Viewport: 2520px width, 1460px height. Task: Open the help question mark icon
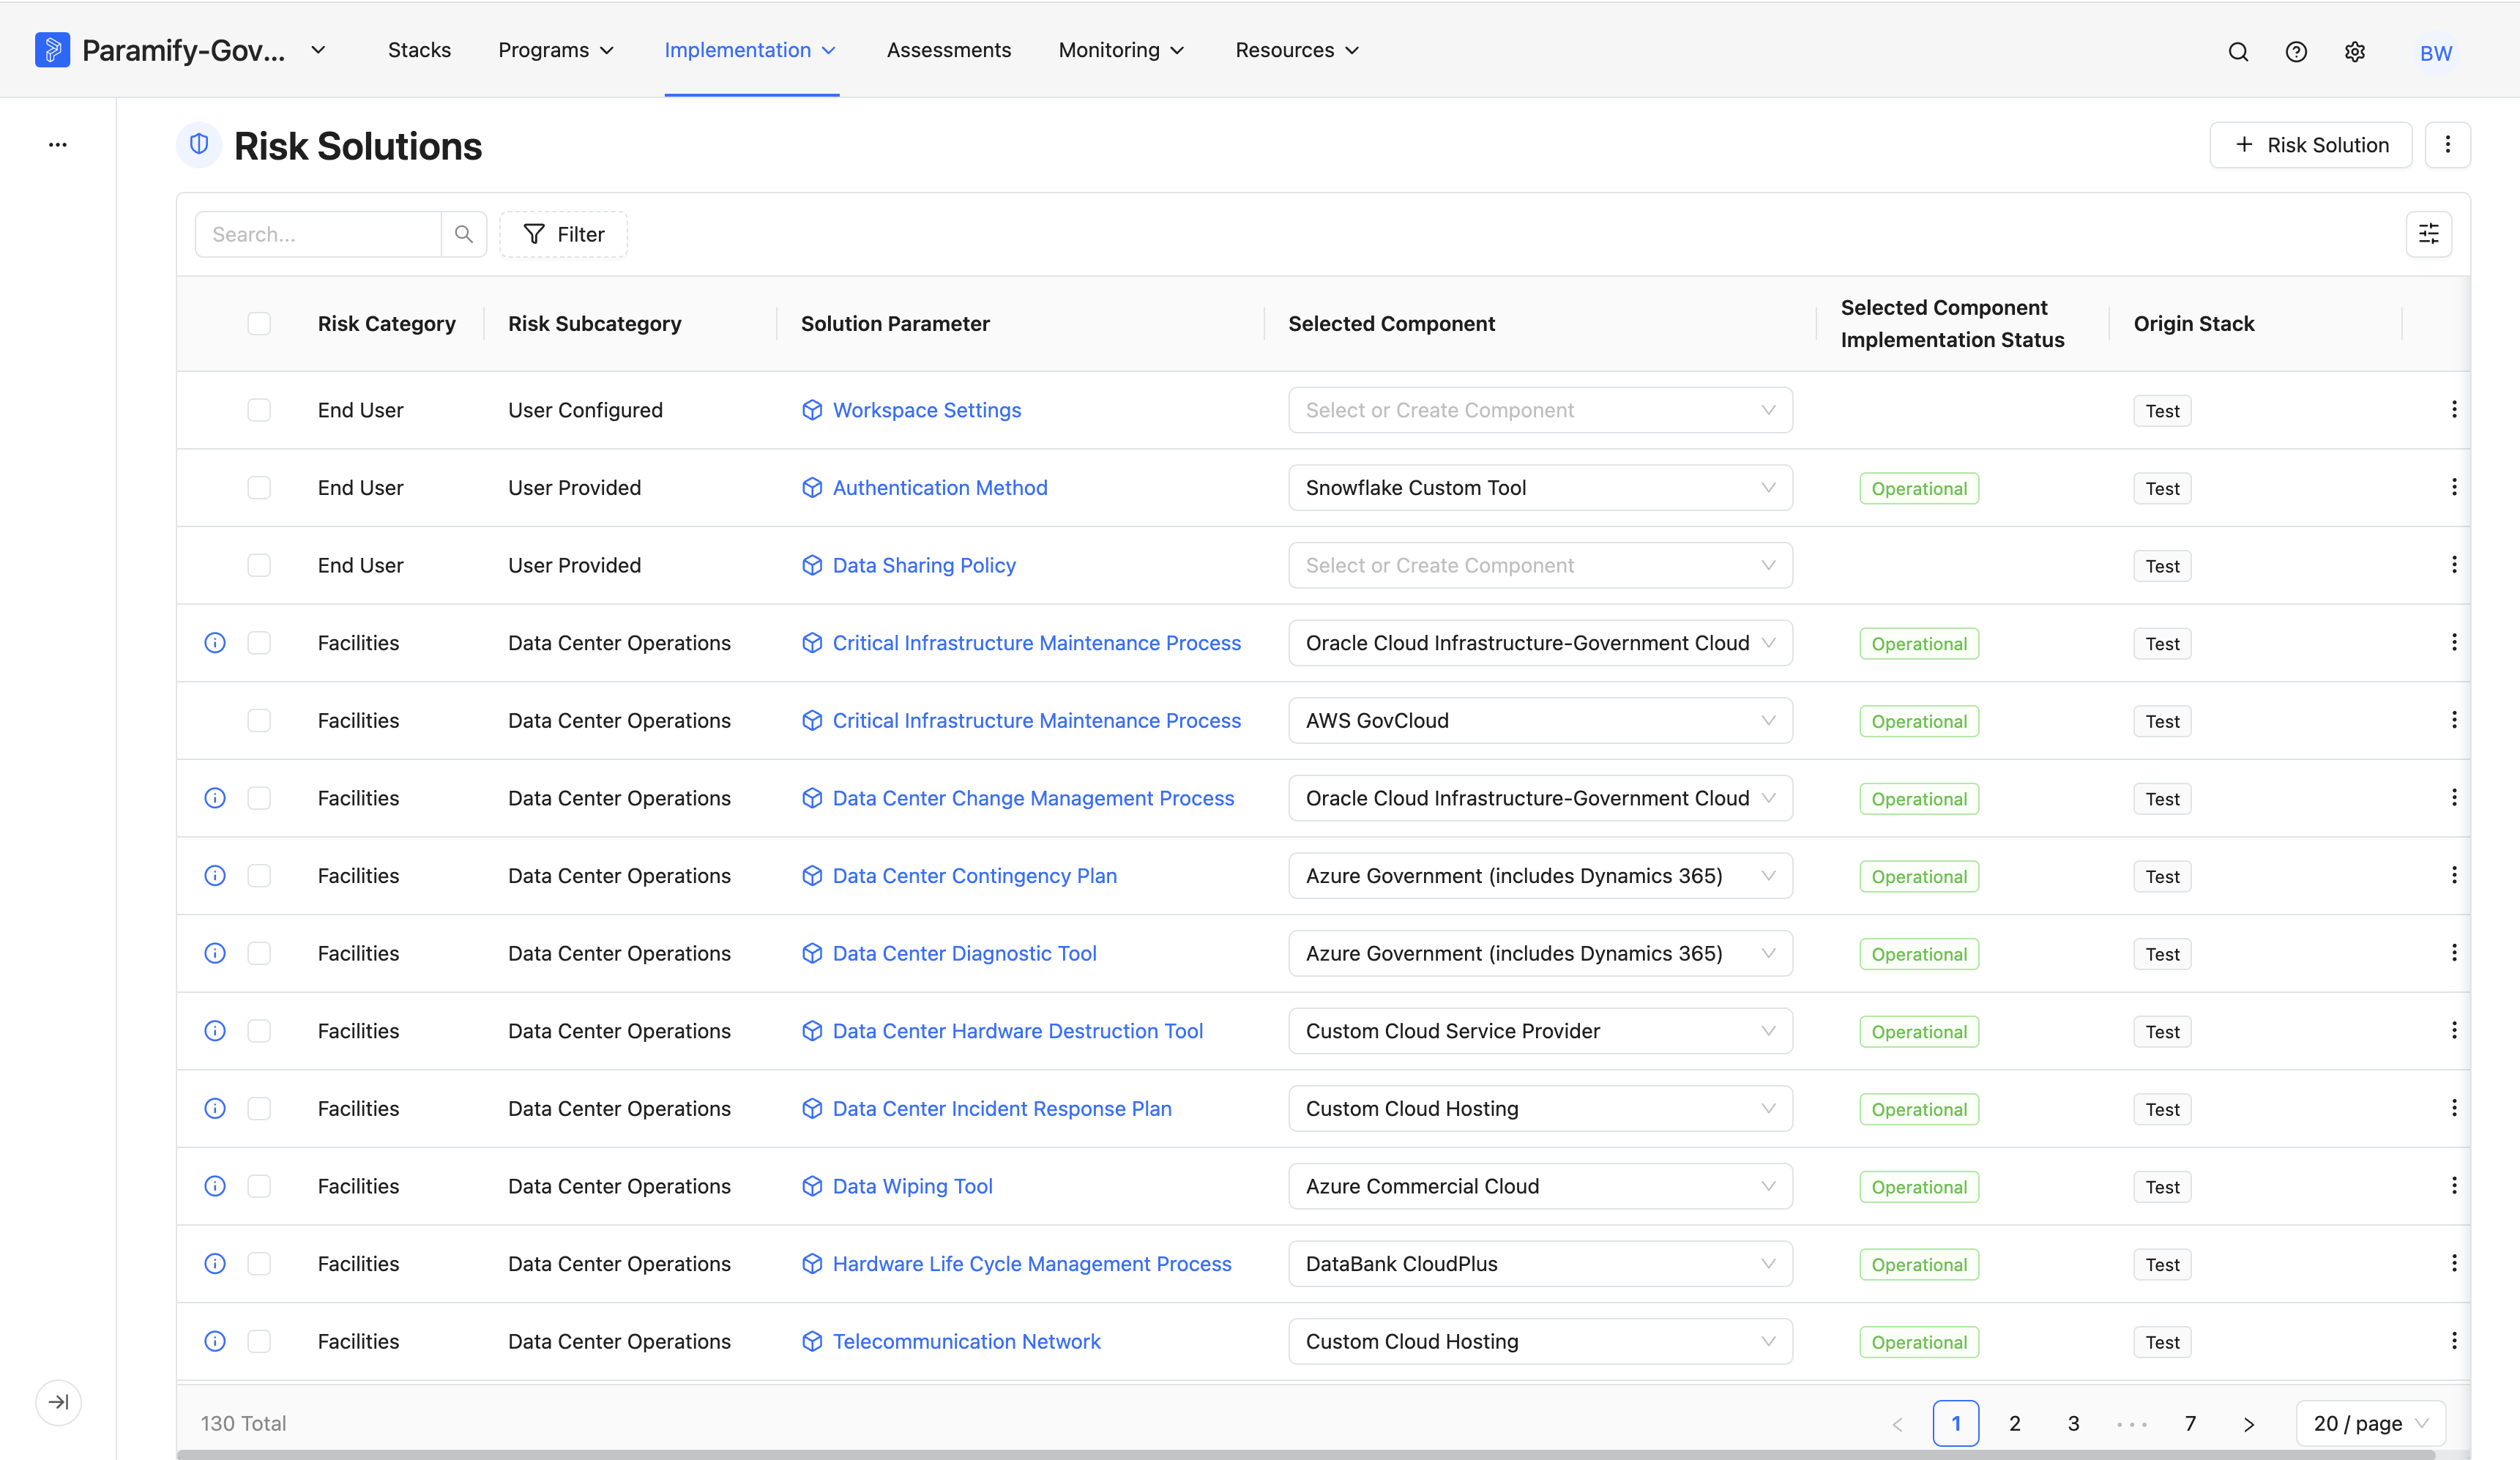pyautogui.click(x=2296, y=52)
